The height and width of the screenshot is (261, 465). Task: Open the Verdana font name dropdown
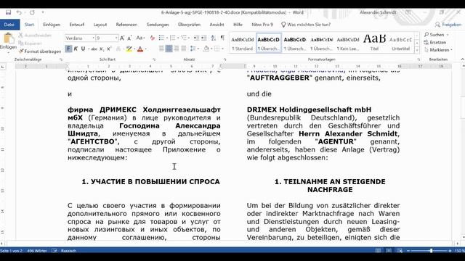click(x=93, y=38)
